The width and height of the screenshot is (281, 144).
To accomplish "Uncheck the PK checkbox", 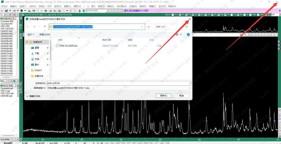I will pos(225,15).
